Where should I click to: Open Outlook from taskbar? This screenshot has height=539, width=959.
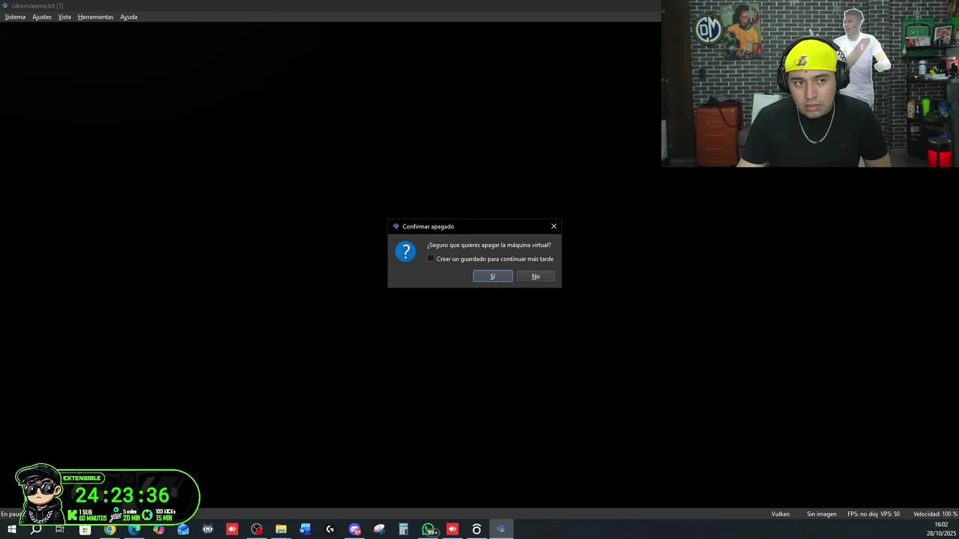183,529
